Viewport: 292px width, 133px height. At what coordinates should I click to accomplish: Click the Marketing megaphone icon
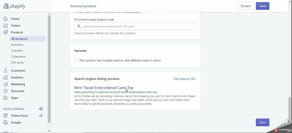(x=6, y=84)
